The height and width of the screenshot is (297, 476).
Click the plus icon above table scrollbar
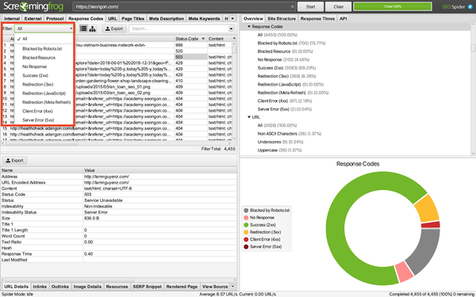(234, 39)
